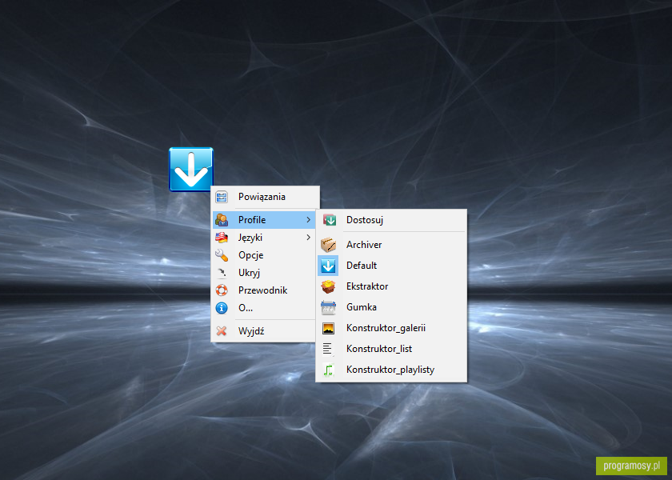Select the Profile menu entry
This screenshot has width=672, height=480.
(x=265, y=220)
